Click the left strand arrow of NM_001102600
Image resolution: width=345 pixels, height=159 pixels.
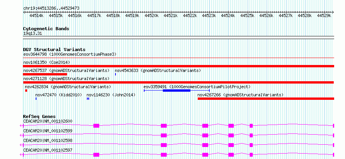(21, 126)
